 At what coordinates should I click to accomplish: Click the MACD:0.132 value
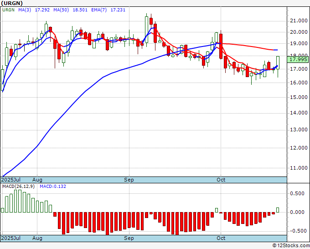53,187
